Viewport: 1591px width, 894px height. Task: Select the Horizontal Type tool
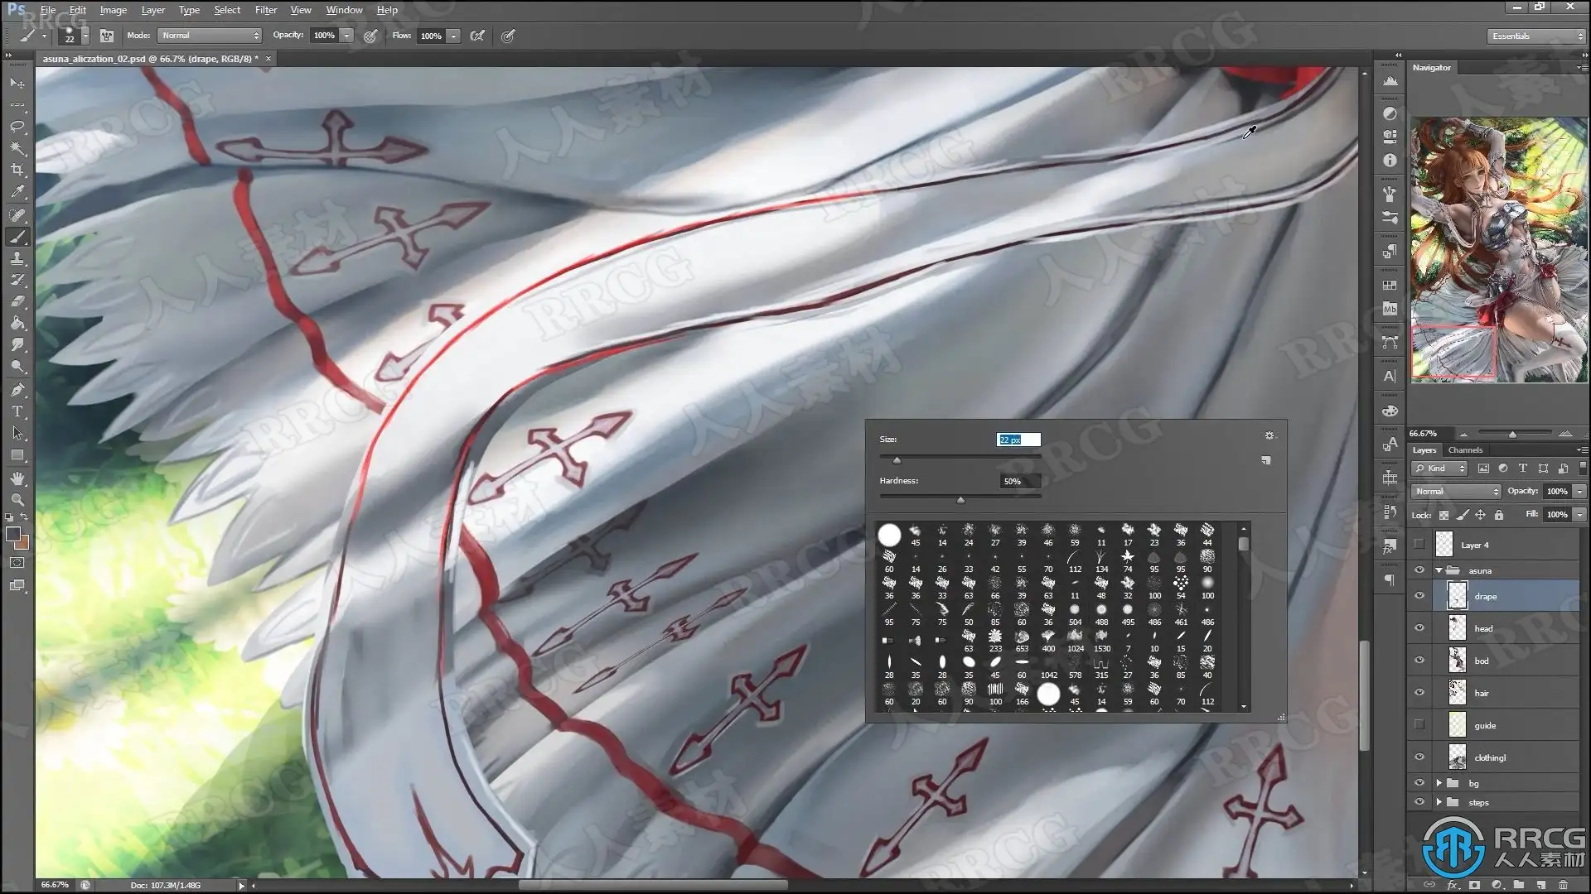tap(17, 411)
